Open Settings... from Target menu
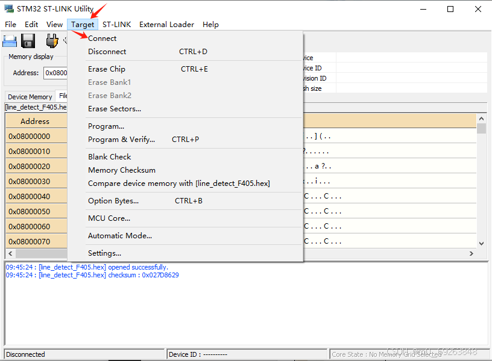This screenshot has height=361, width=492. point(185,253)
